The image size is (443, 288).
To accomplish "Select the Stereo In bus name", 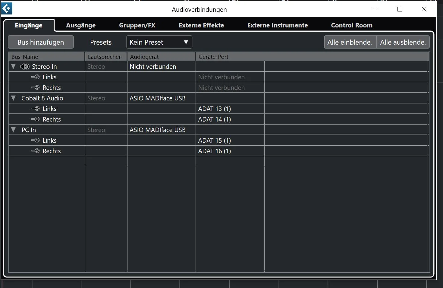I will click(44, 66).
